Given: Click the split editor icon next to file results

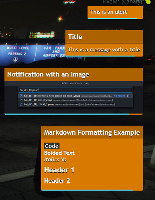Looking at the screenshot, I should [x=128, y=96].
